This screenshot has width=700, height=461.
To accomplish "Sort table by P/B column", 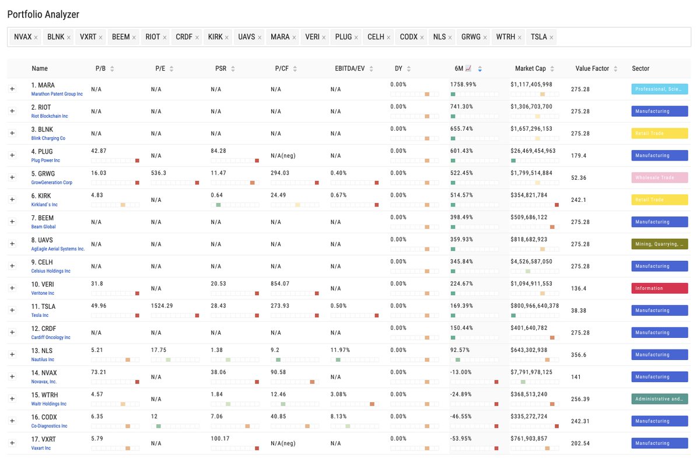I will (x=112, y=69).
